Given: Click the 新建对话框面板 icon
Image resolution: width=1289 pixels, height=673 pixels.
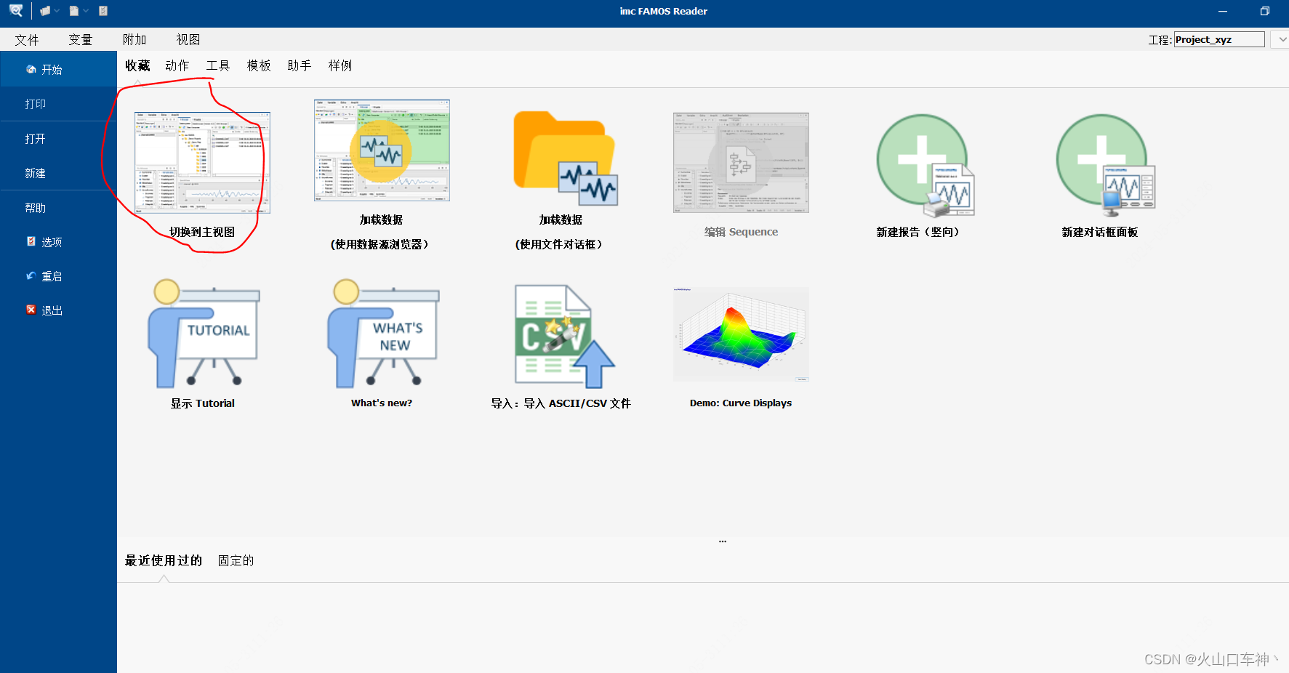Looking at the screenshot, I should tap(1106, 165).
